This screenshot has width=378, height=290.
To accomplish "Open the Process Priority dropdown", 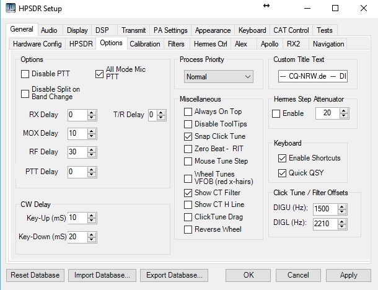I will pyautogui.click(x=219, y=77).
